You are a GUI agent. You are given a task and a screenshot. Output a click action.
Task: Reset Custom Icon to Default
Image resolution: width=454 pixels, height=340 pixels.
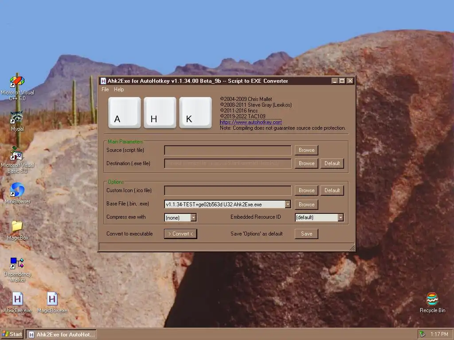pyautogui.click(x=332, y=190)
